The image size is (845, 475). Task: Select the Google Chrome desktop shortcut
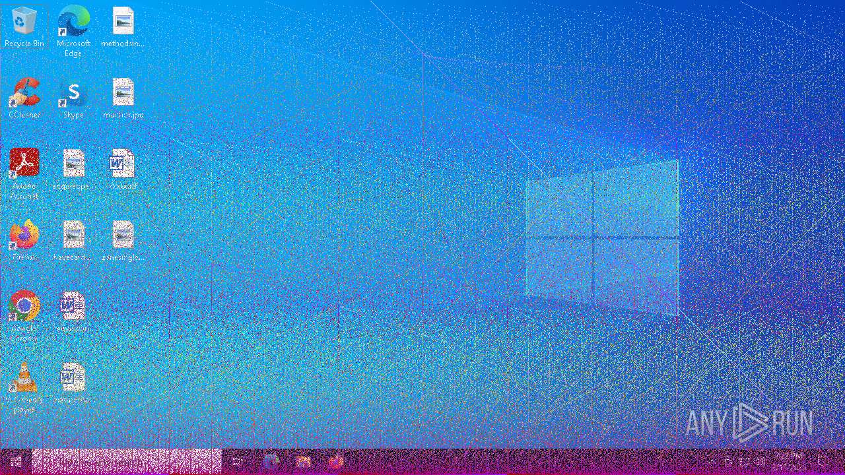coord(24,316)
